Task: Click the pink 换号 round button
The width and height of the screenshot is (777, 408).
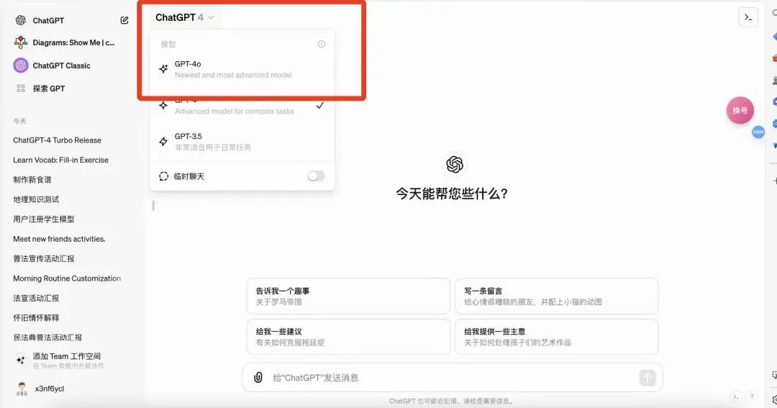Action: pyautogui.click(x=740, y=110)
